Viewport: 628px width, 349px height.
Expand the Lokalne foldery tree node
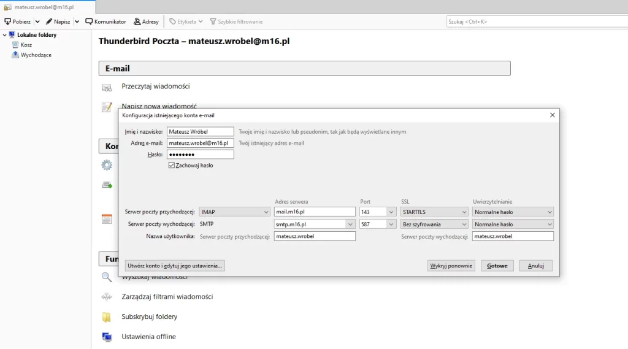(4, 35)
